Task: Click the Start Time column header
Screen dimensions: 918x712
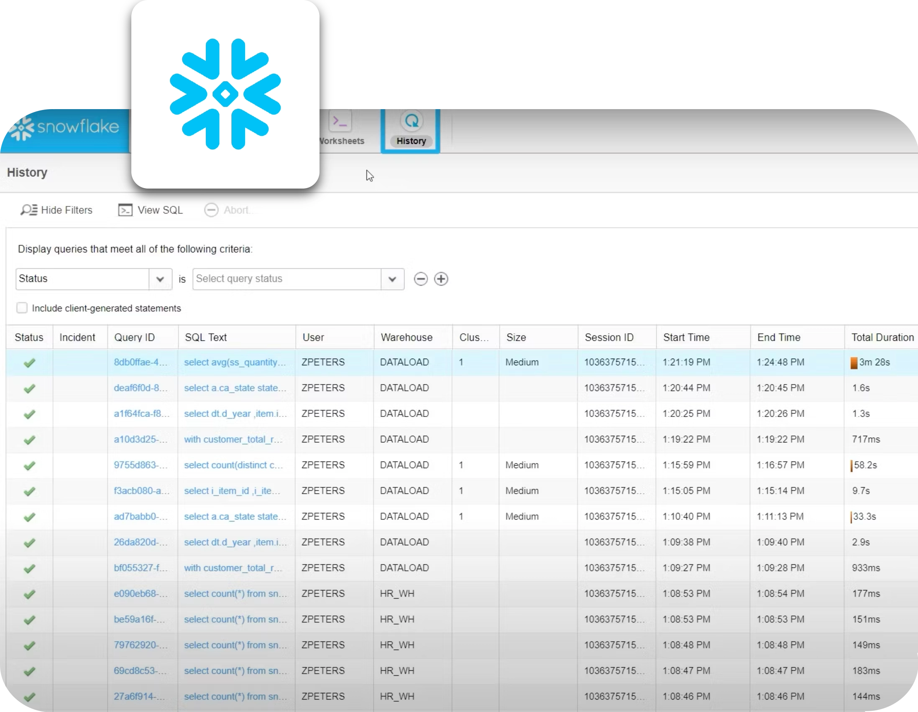Action: [686, 337]
